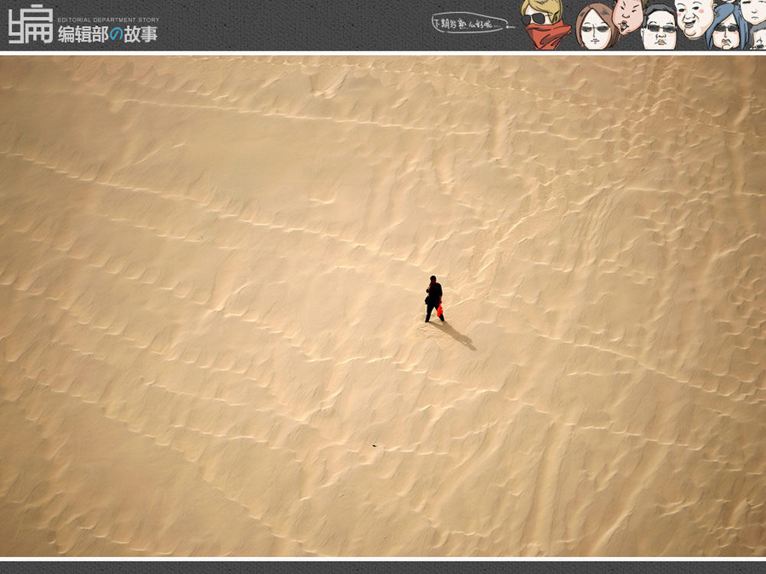The image size is (766, 574).
Task: Select the blue-haired cartoon face with sunglasses
Action: click(x=726, y=28)
